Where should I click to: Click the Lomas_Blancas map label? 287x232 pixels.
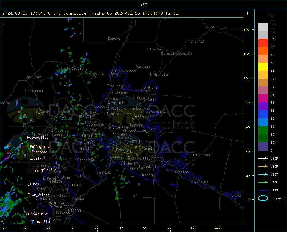(201, 155)
